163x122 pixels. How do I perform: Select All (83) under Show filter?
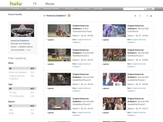(22, 68)
